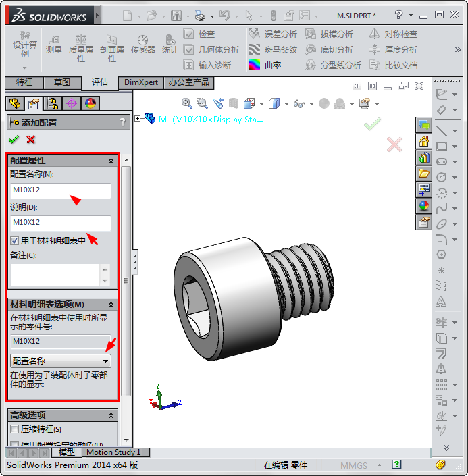Enable the 压缩特征 checkbox
This screenshot has width=468, height=476.
(15, 429)
